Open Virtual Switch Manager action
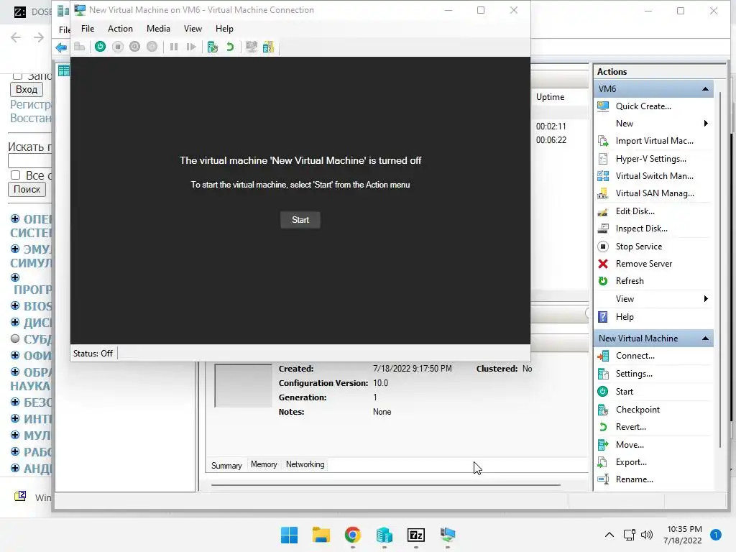This screenshot has height=552, width=736. tap(653, 176)
